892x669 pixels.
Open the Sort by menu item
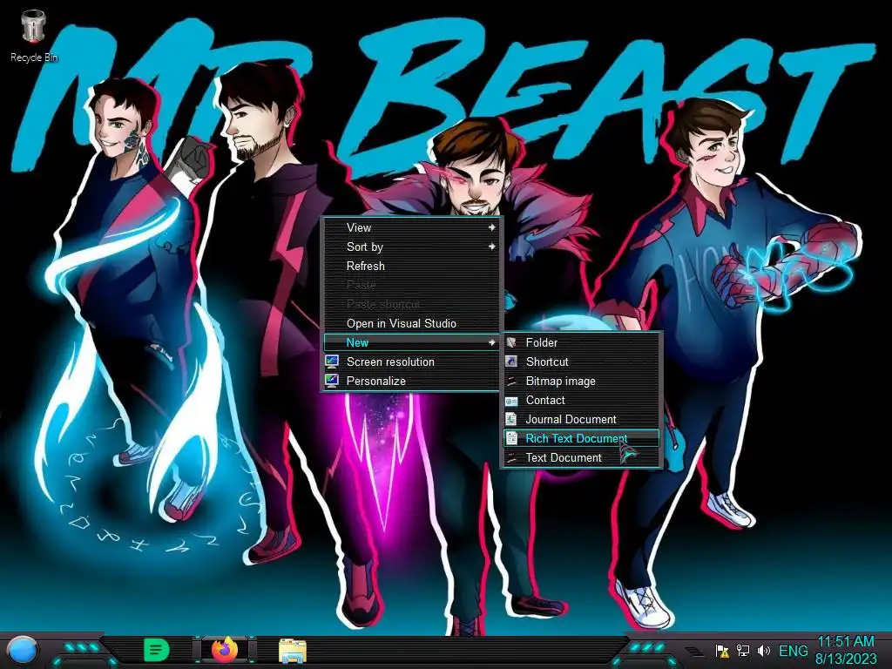411,247
